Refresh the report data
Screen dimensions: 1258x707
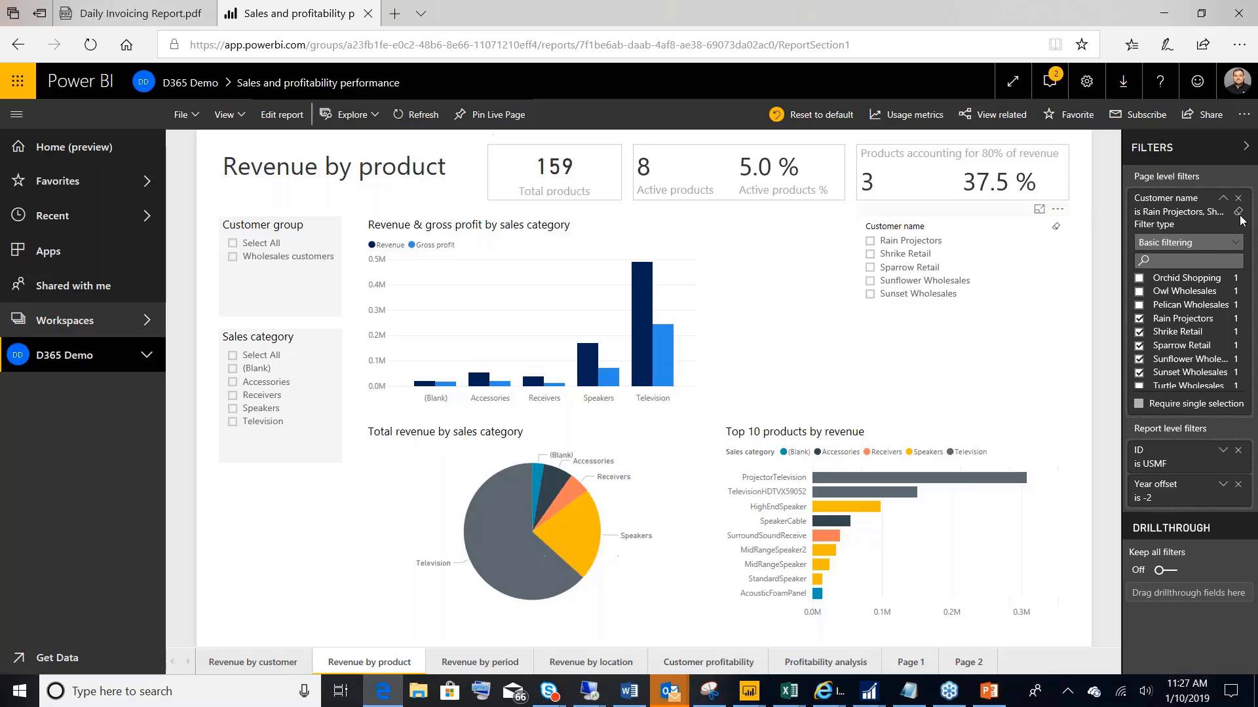pyautogui.click(x=415, y=114)
